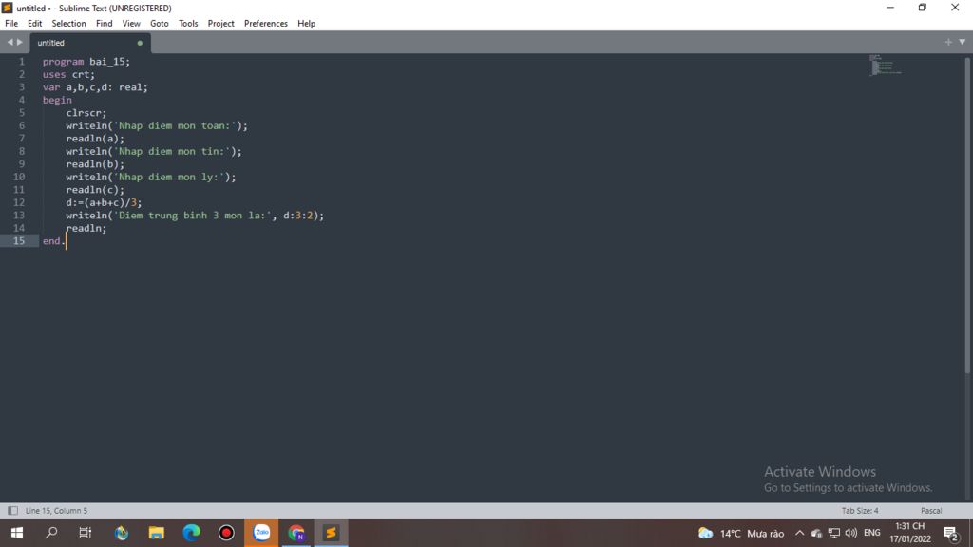Click line number 4 in the gutter
This screenshot has width=973, height=547.
(22, 100)
